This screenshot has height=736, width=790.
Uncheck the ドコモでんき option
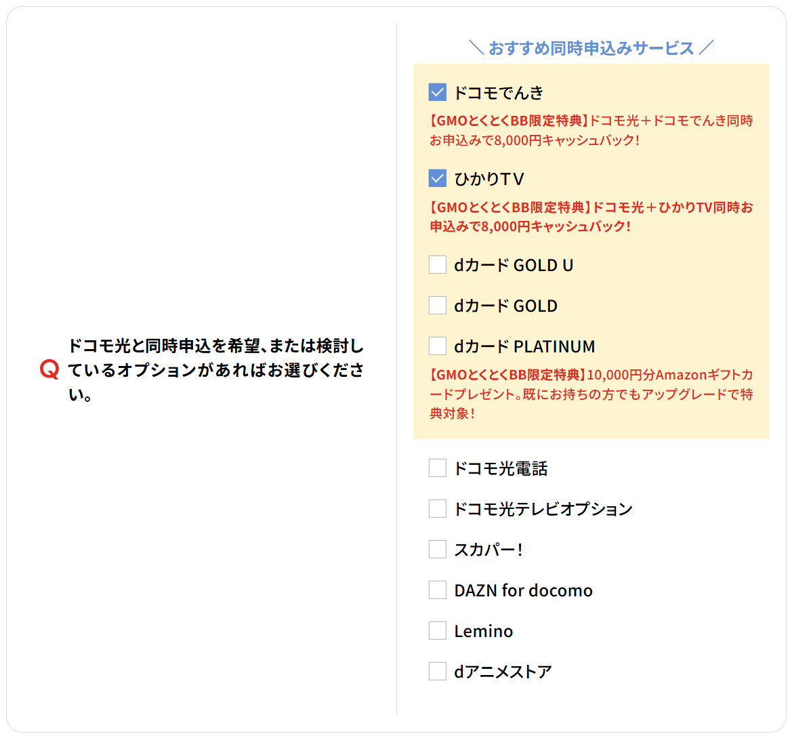click(437, 92)
